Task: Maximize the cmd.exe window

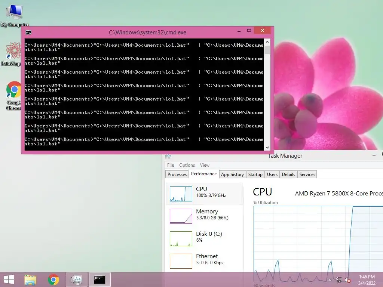Action: point(249,31)
